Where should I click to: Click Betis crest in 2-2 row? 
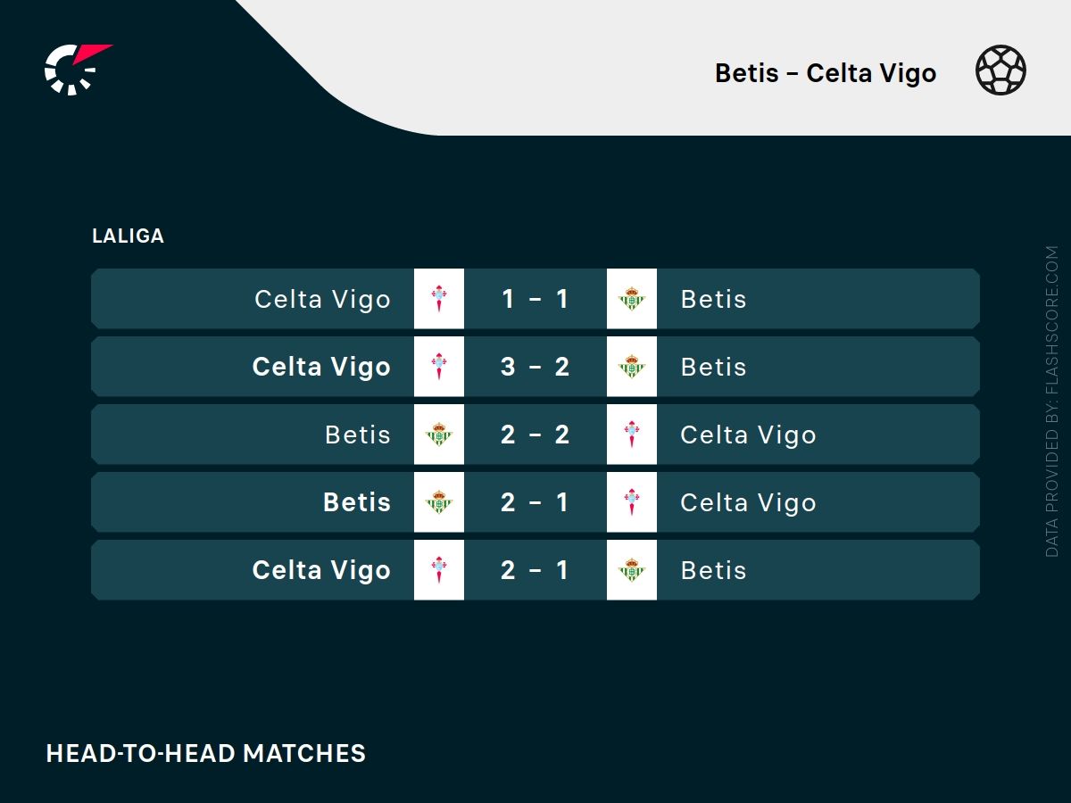click(x=439, y=435)
